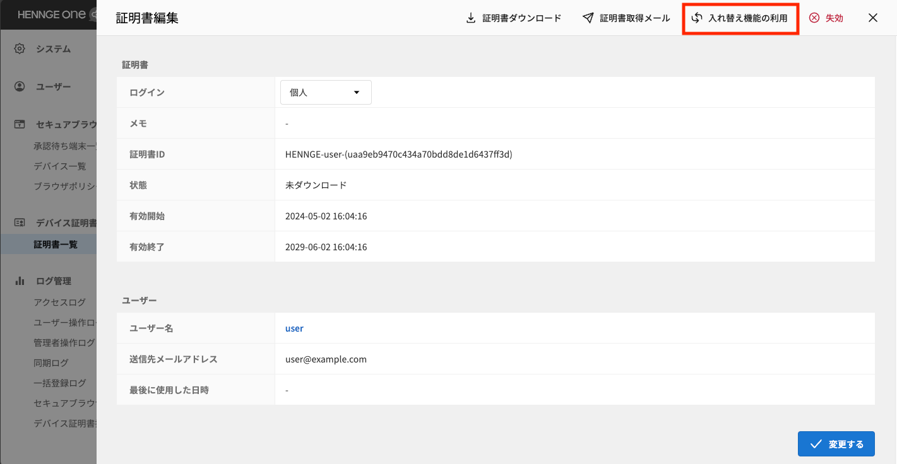The height and width of the screenshot is (464, 897).
Task: Click the paper plane icon for 証明書取得メール
Action: [588, 18]
